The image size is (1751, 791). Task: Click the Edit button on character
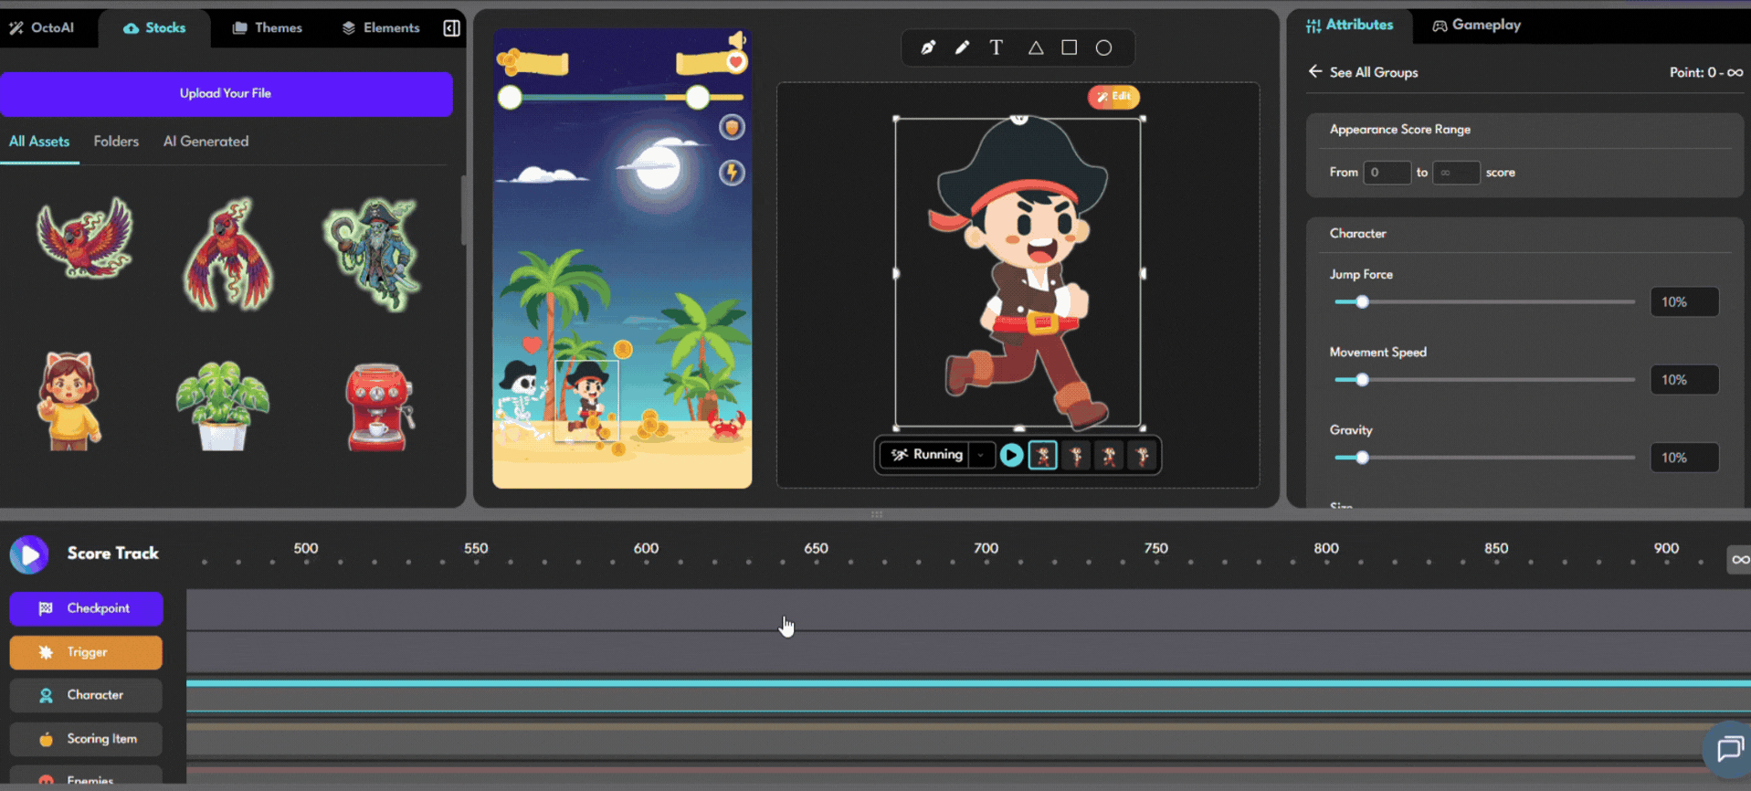(1113, 97)
